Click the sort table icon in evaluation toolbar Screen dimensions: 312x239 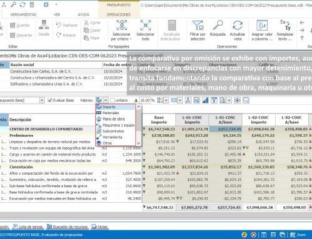(197, 100)
